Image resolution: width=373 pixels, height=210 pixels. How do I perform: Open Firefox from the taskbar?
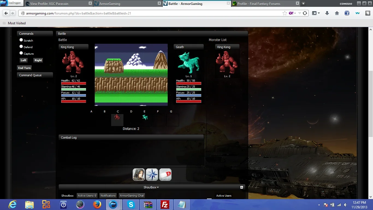[x=97, y=205]
